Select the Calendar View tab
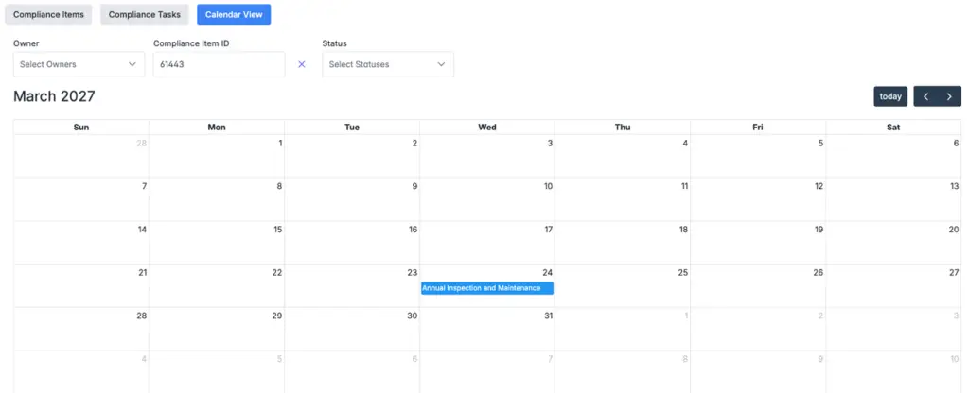Image resolution: width=969 pixels, height=393 pixels. (x=234, y=14)
